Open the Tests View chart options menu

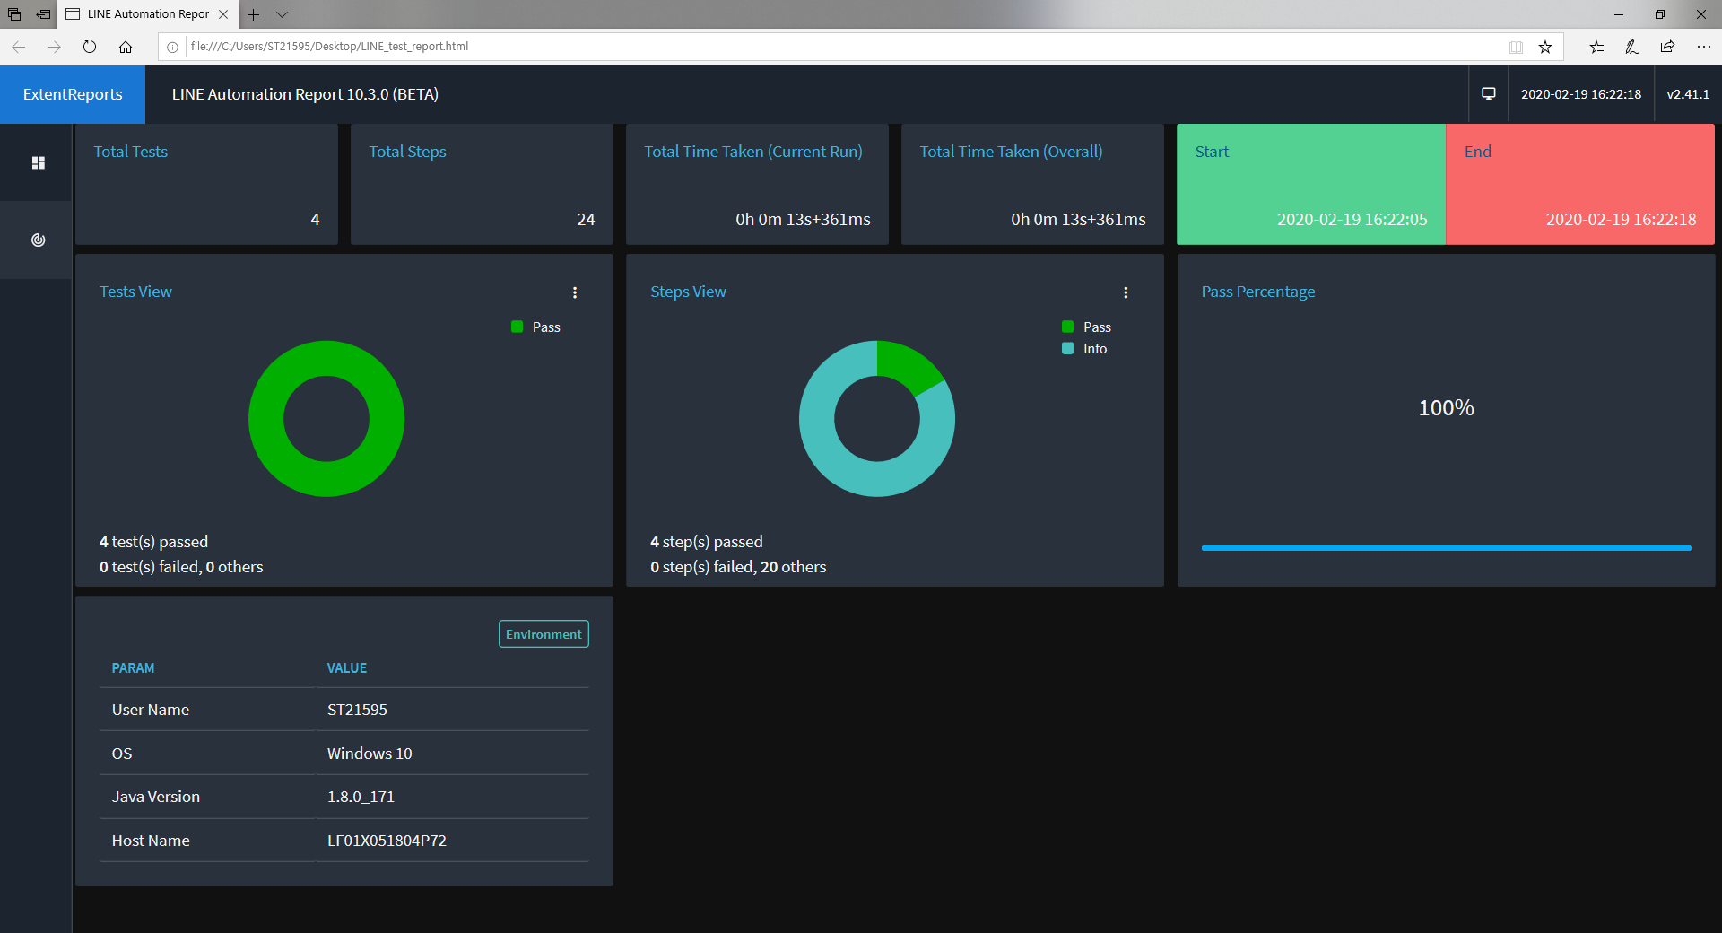point(575,292)
